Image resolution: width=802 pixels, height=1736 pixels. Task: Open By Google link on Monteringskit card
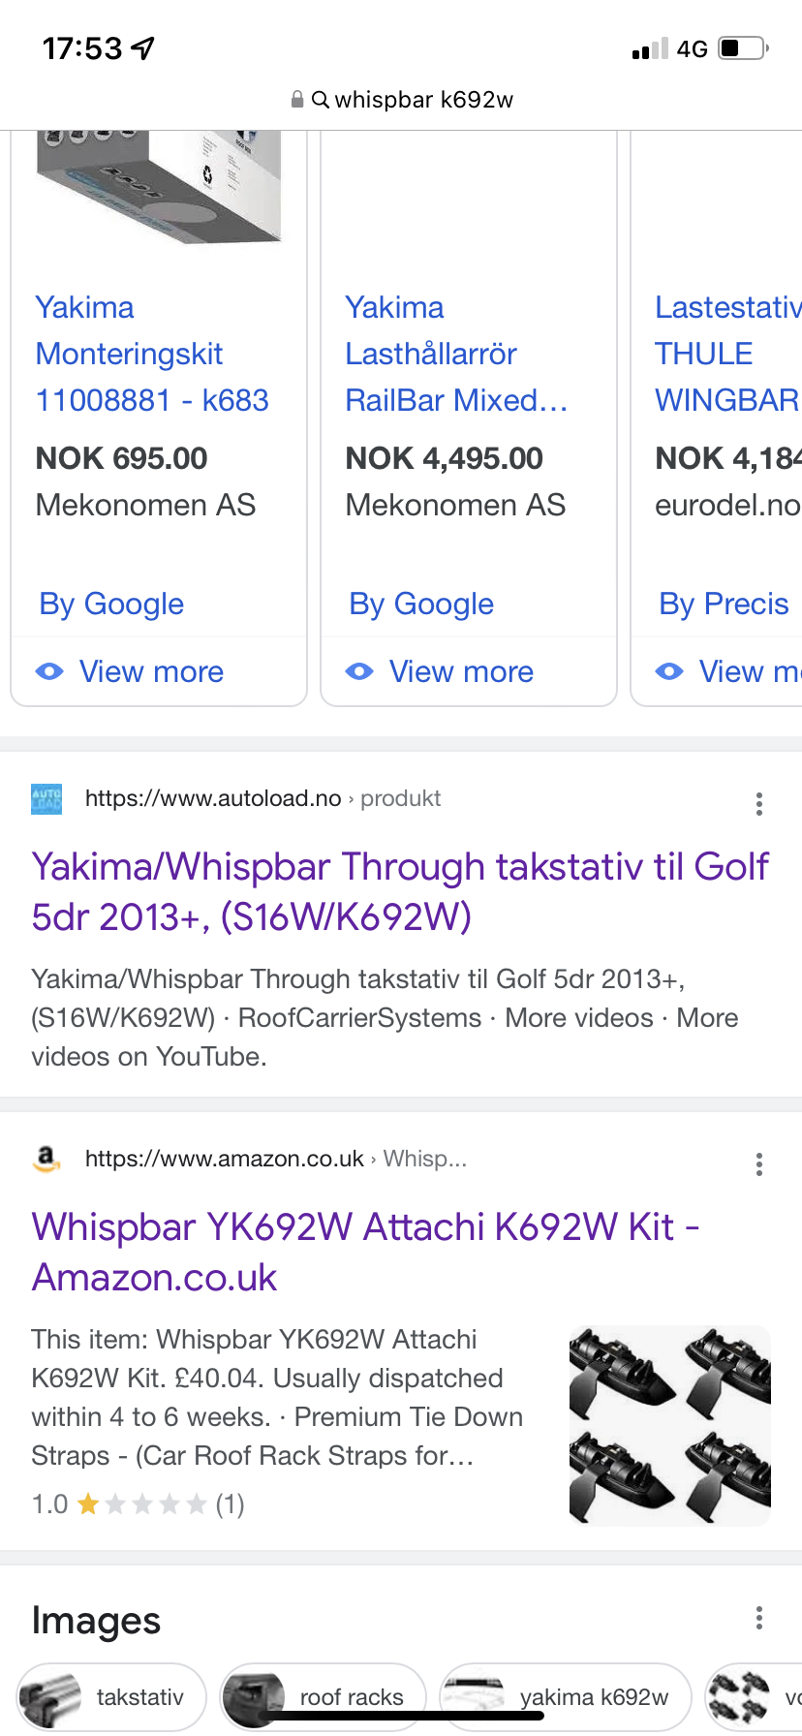[111, 604]
